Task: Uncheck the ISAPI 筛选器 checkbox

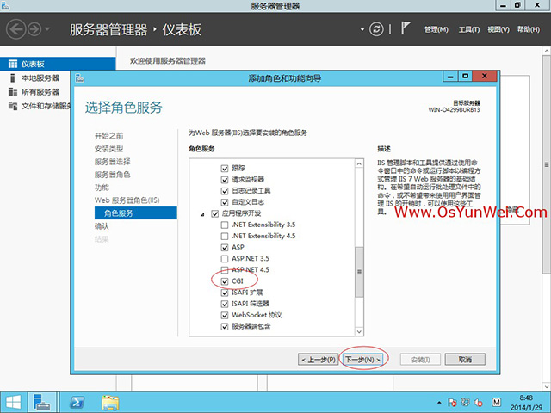Action: pyautogui.click(x=225, y=304)
